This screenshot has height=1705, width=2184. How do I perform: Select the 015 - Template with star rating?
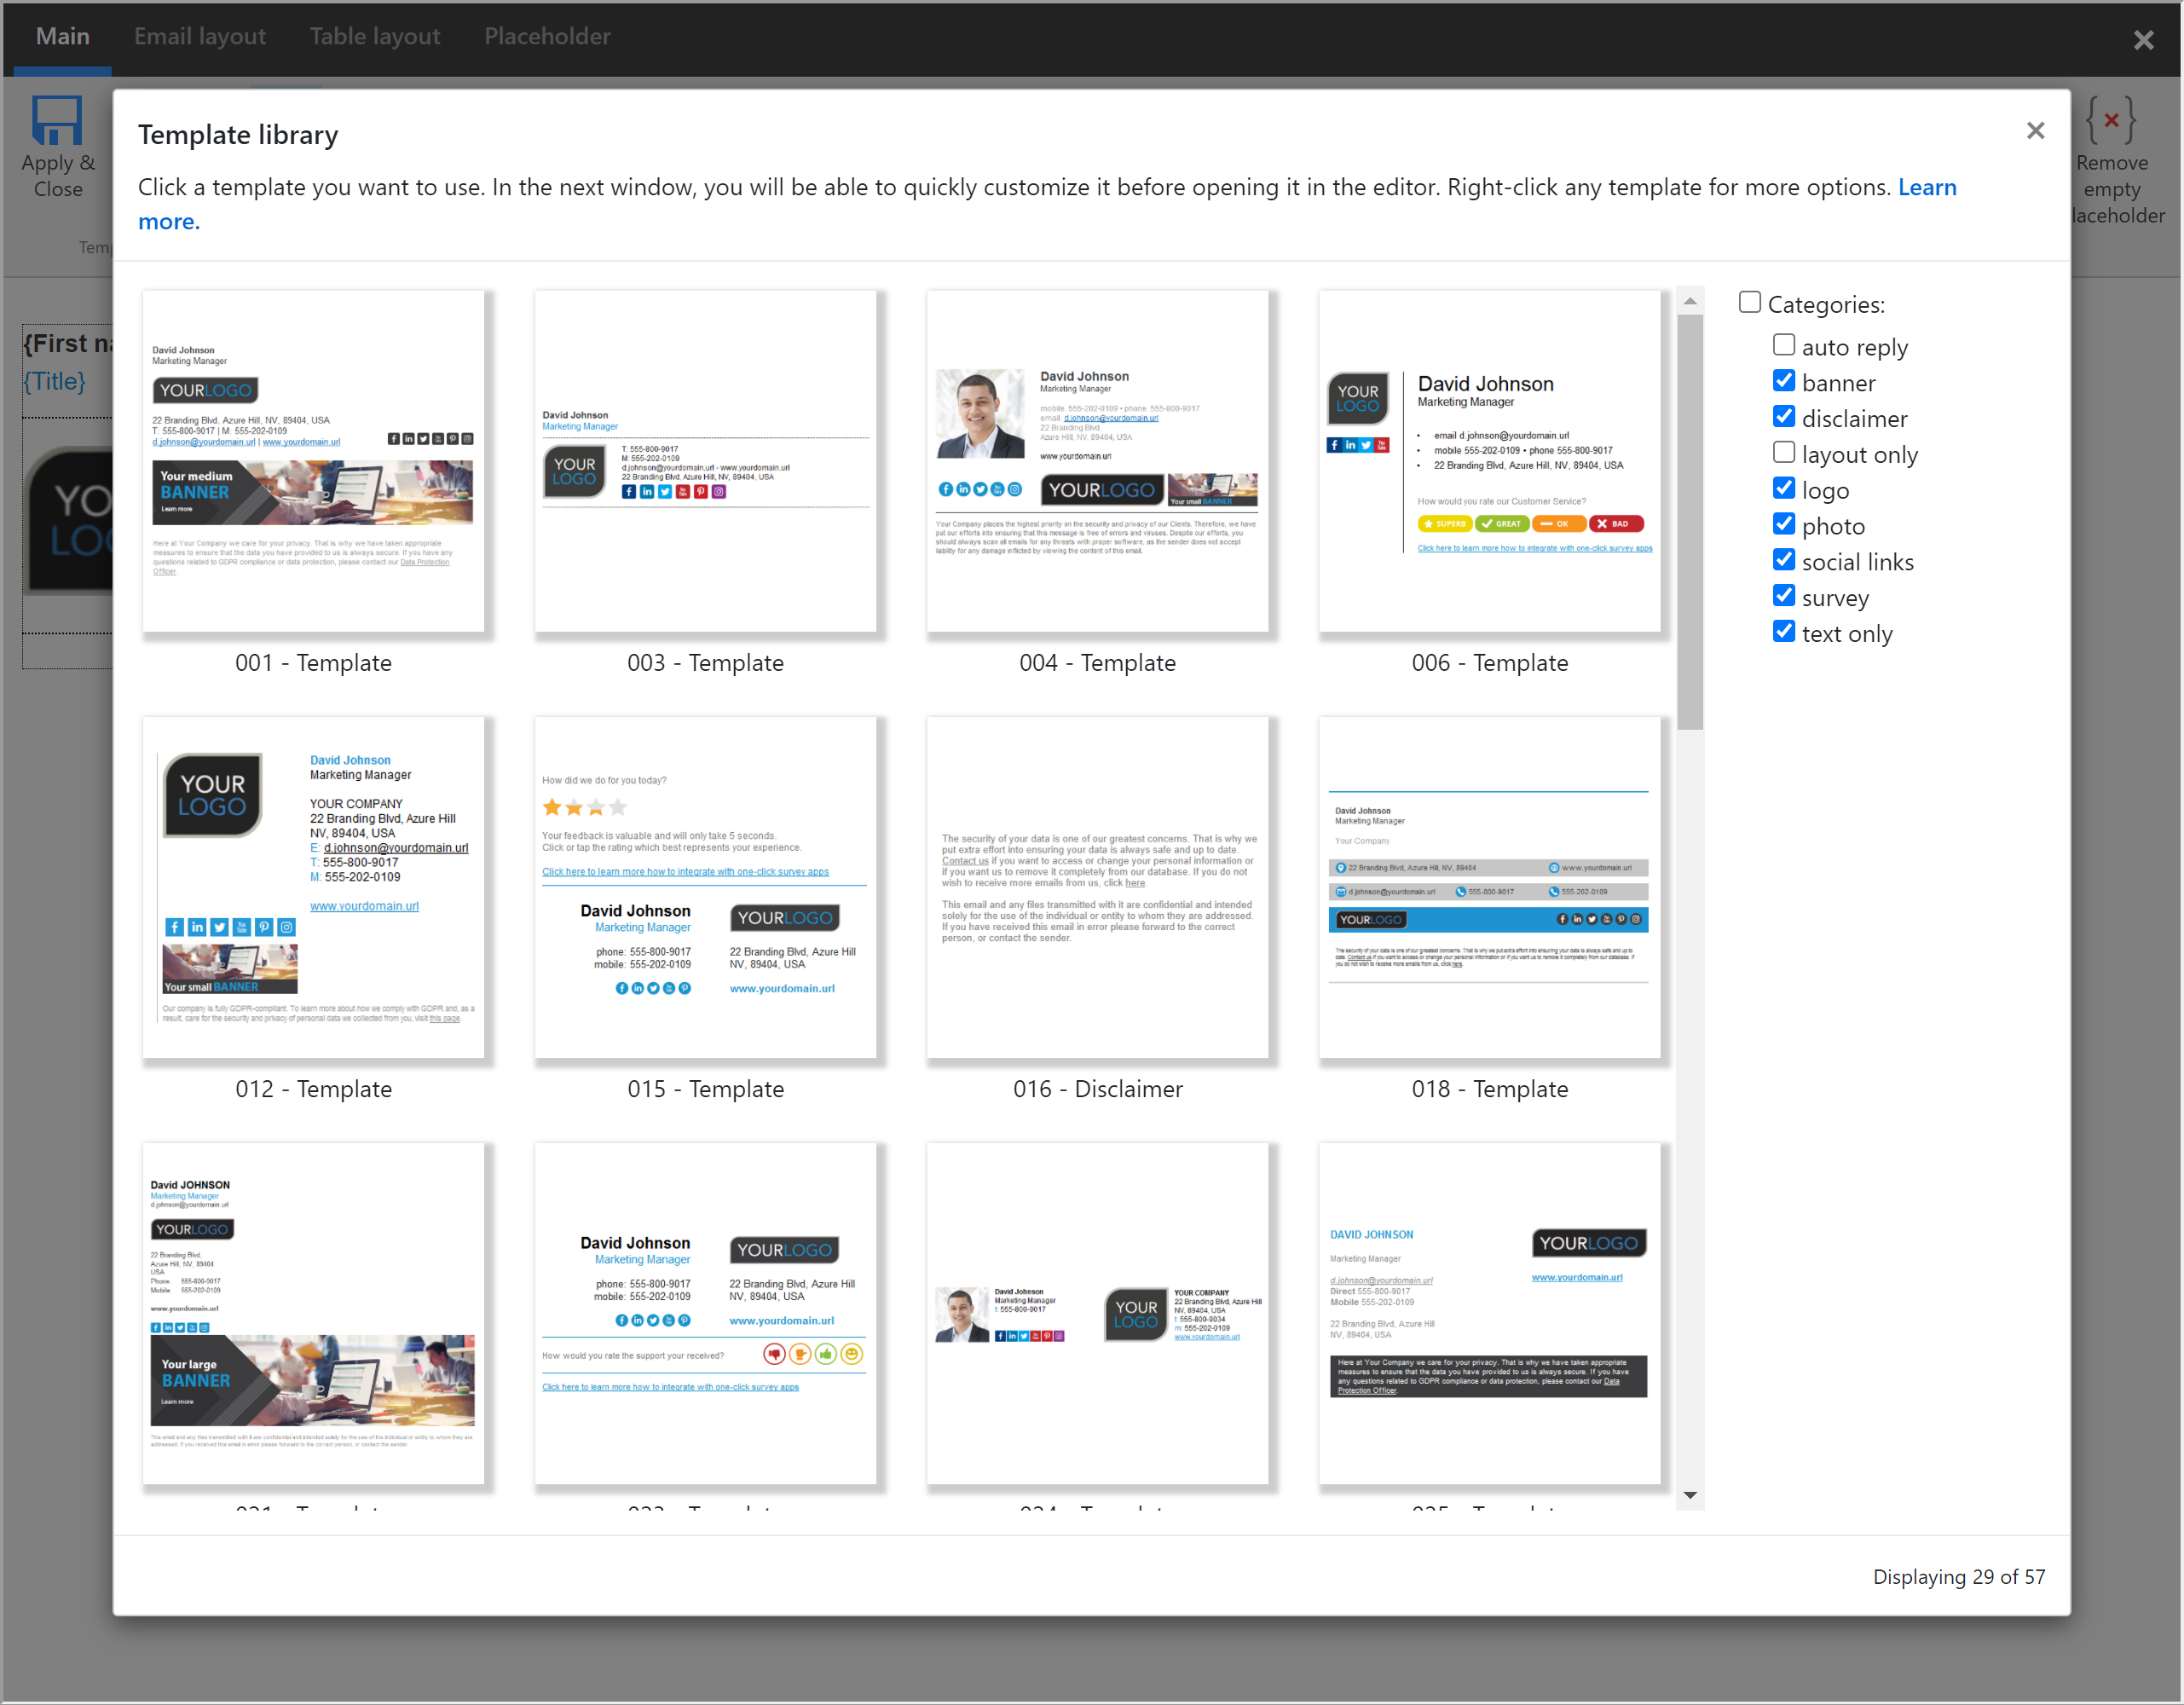[706, 888]
